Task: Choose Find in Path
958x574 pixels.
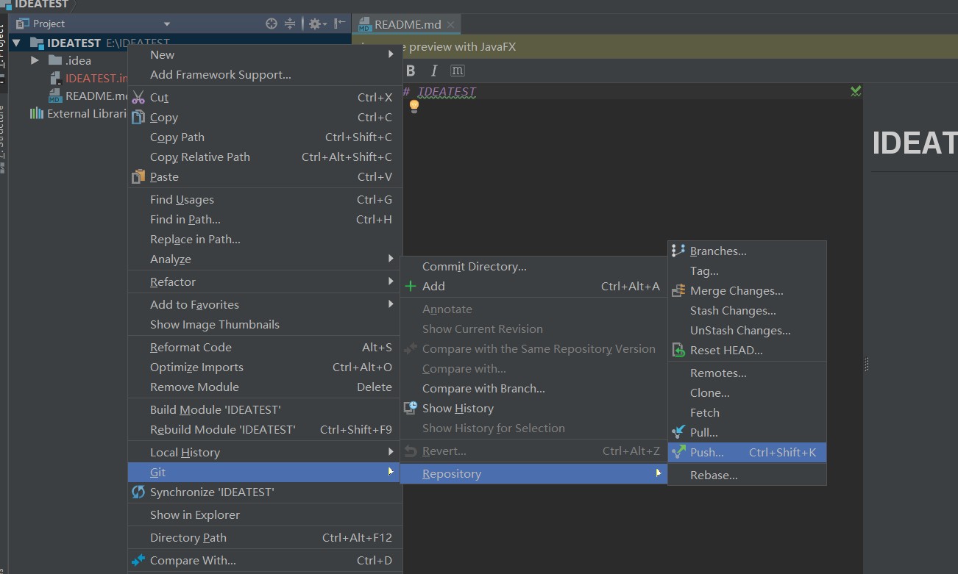Action: (265, 219)
